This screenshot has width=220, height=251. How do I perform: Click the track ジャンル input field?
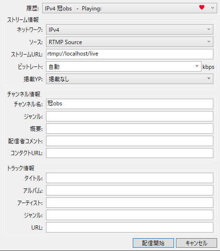(x=129, y=215)
